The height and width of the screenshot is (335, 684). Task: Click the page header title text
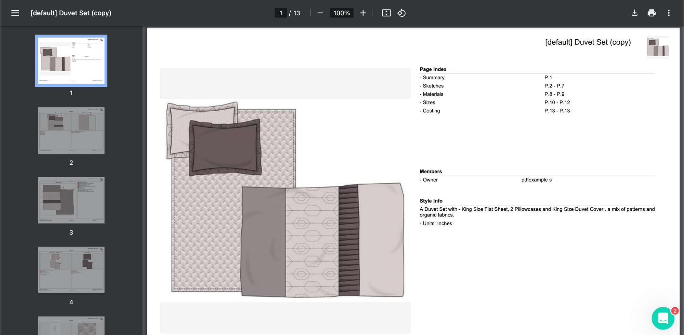[x=588, y=42]
